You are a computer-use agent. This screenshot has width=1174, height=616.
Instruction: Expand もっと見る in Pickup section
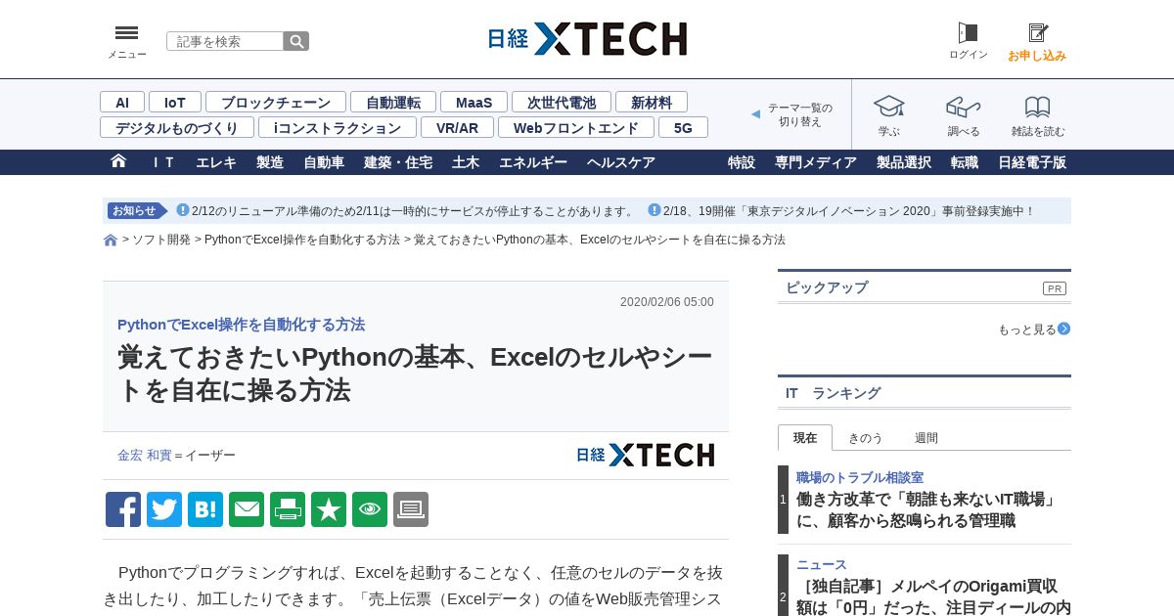pyautogui.click(x=1034, y=330)
